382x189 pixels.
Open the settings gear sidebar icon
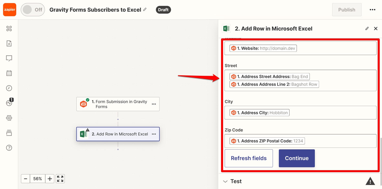[9, 118]
